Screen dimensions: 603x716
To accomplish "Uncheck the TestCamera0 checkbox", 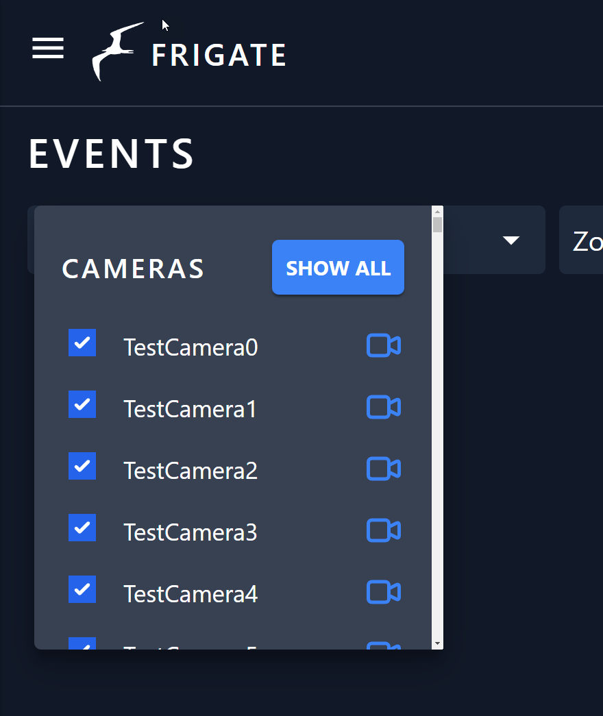I will click(x=82, y=343).
